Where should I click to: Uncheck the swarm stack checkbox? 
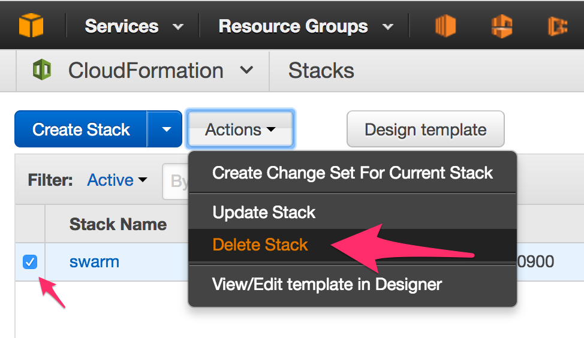coord(30,262)
